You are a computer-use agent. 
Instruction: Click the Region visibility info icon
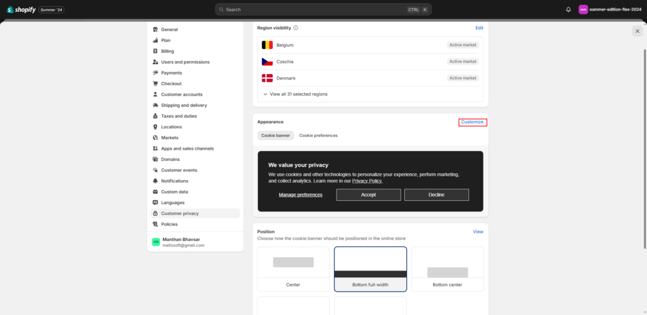(x=296, y=28)
